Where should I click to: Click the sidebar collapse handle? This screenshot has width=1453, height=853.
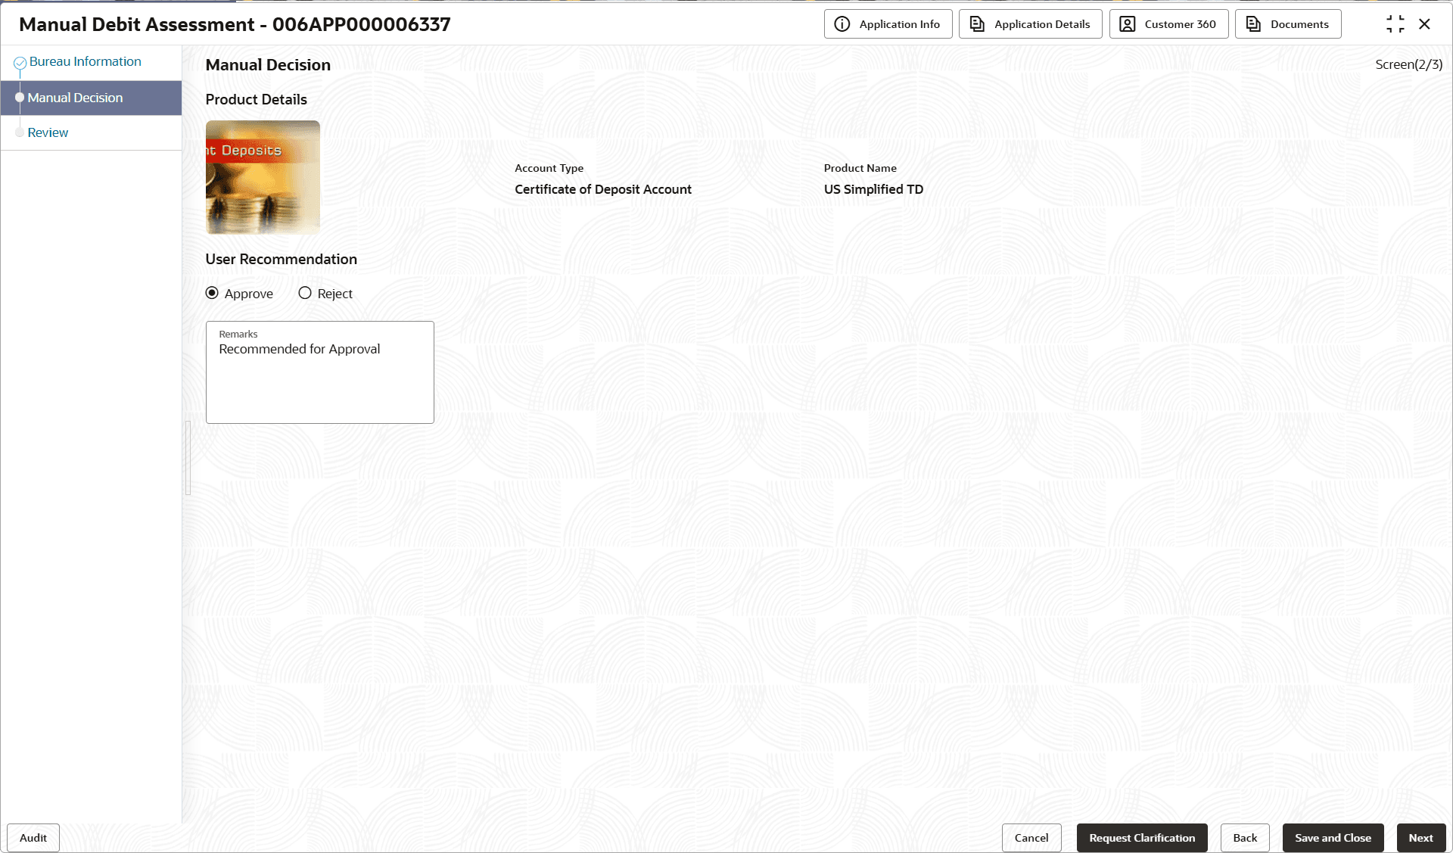(x=188, y=458)
